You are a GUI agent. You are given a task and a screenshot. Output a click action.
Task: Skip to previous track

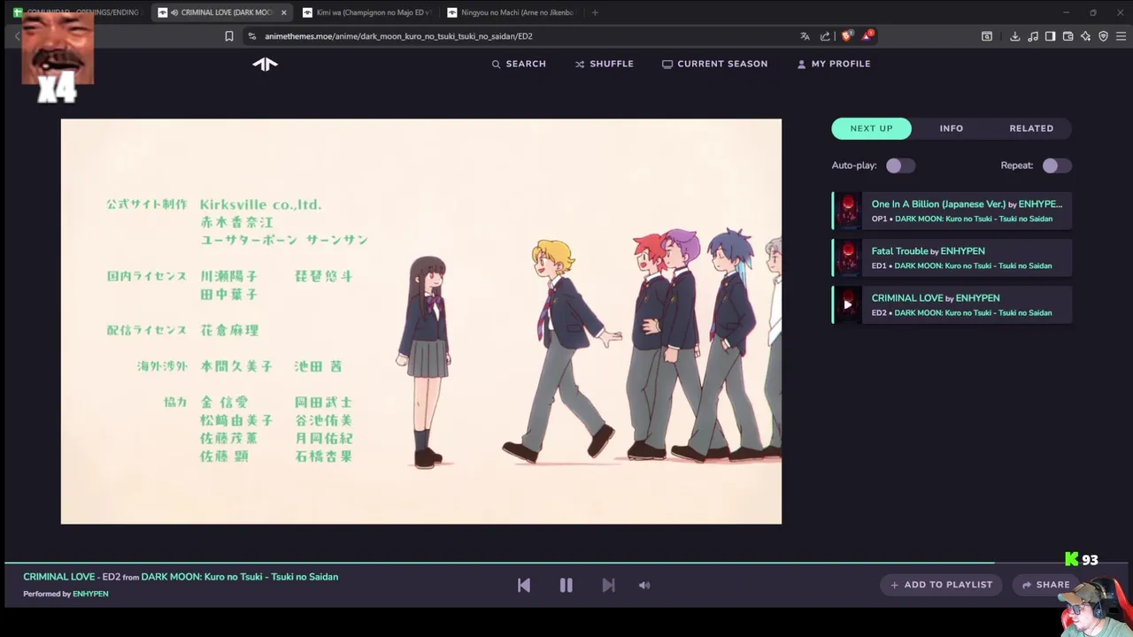(x=524, y=585)
